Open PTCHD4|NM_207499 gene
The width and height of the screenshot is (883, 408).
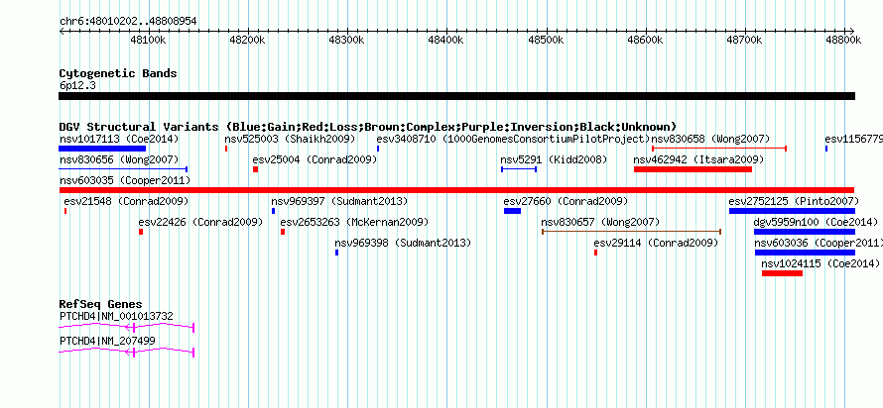tap(107, 341)
